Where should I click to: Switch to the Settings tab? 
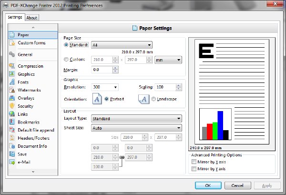[x=15, y=17]
